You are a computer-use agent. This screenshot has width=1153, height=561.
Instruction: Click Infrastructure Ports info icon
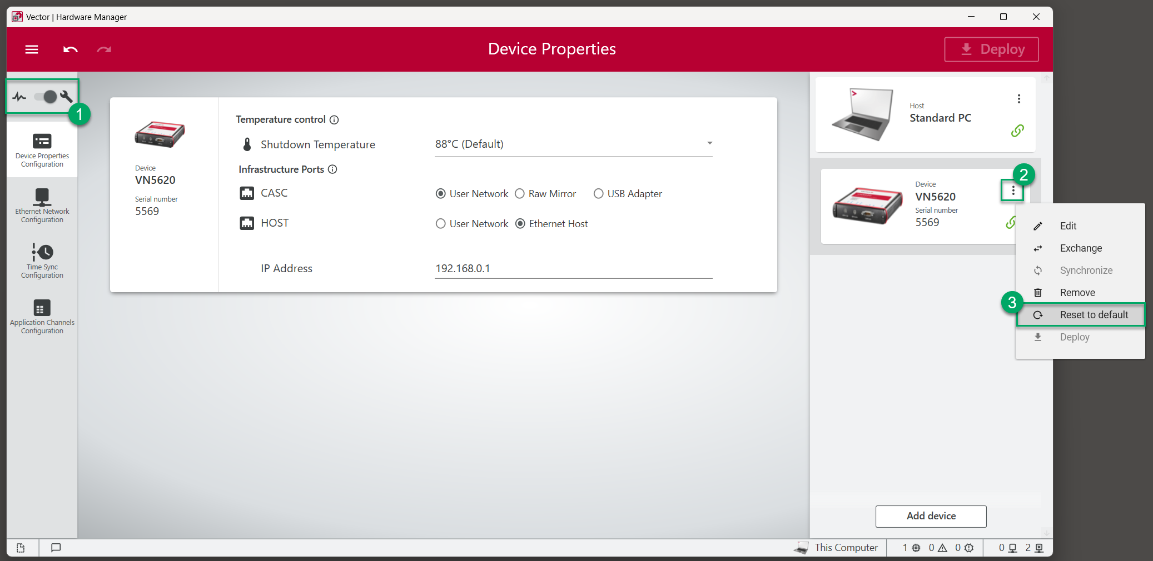click(x=332, y=169)
